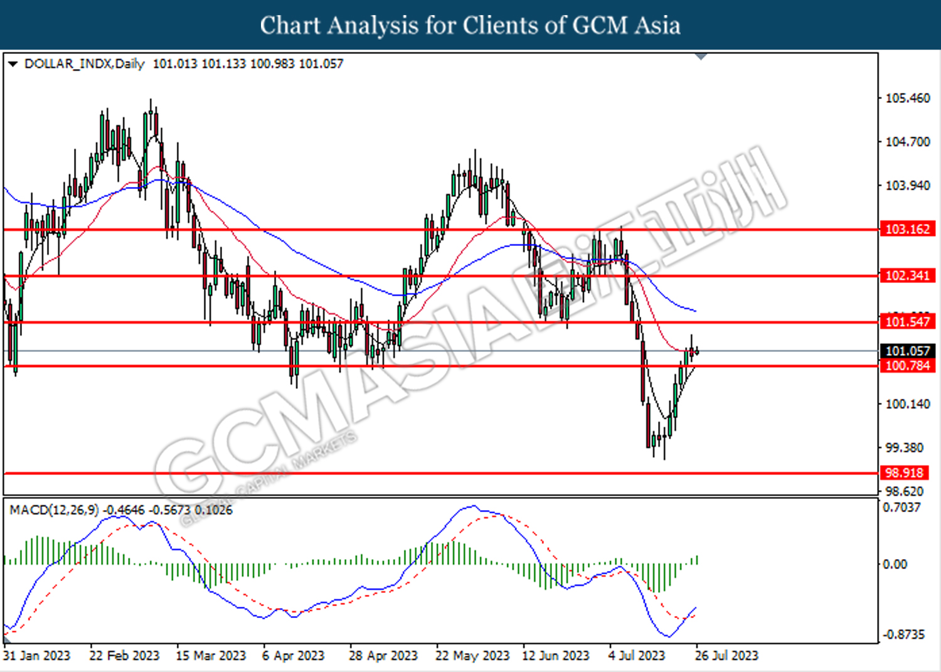Screen dimensions: 941x672
Task: Click the 22 Feb 2023 date label
Action: tap(124, 656)
